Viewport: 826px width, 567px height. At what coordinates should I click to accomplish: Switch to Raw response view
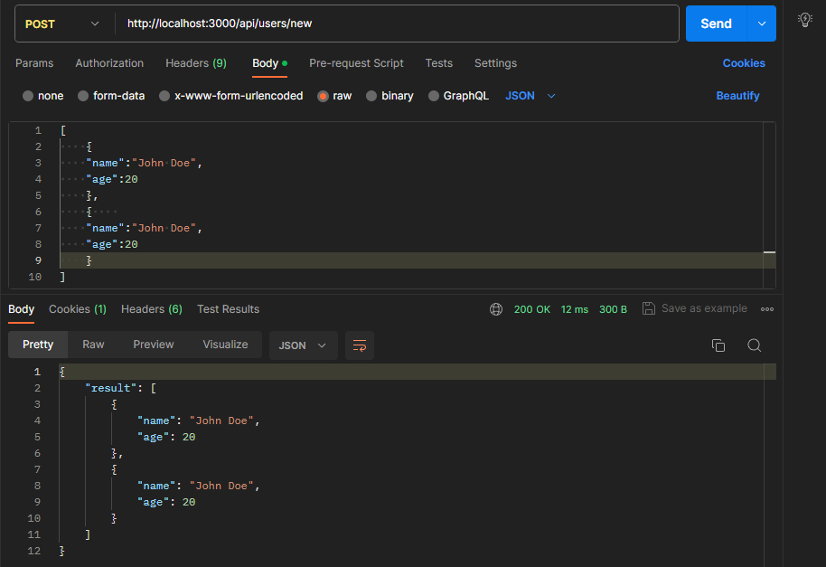click(x=93, y=345)
